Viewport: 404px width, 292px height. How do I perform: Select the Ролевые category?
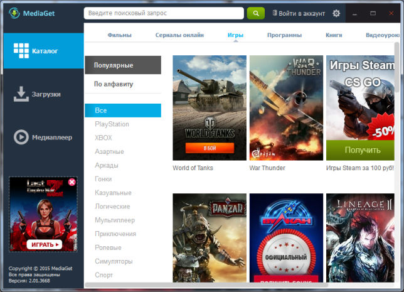tap(108, 247)
